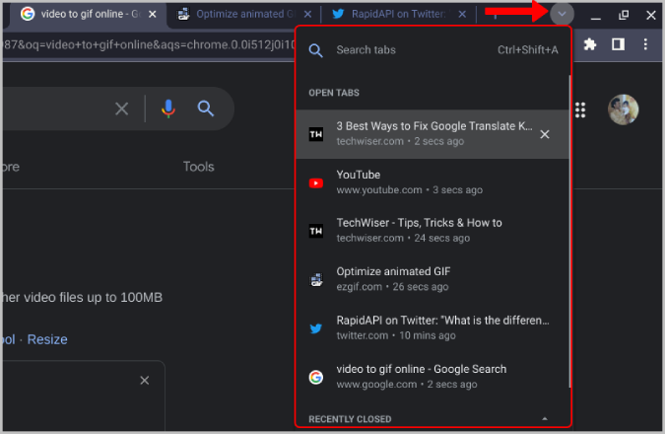
Task: Click the OPEN TABS section header
Action: [334, 93]
